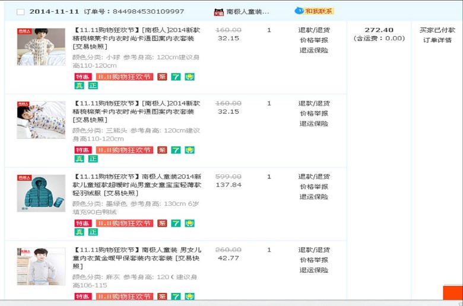The image size is (463, 306).
Task: Tick the checkbox for order 844984530109997
Action: click(x=20, y=12)
